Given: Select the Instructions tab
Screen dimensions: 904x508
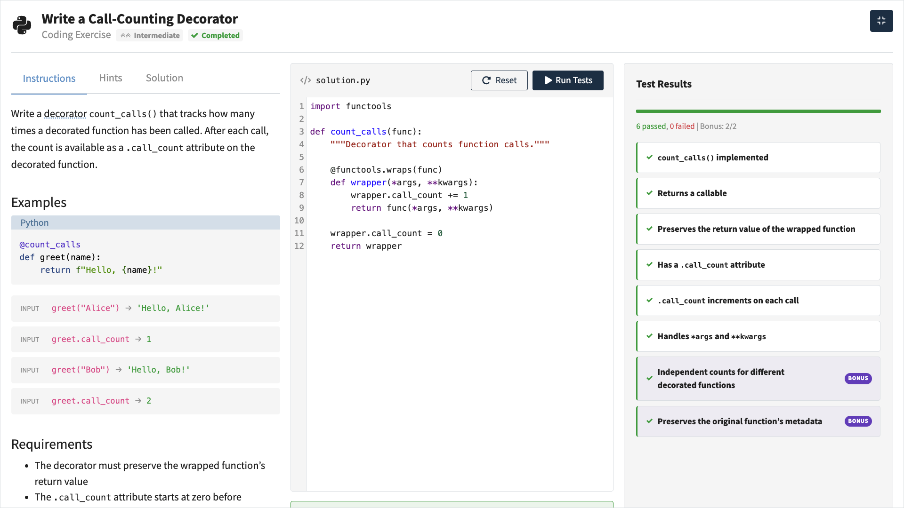Looking at the screenshot, I should 49,79.
